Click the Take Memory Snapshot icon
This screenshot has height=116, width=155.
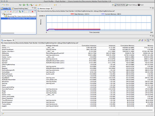coord(17,12)
